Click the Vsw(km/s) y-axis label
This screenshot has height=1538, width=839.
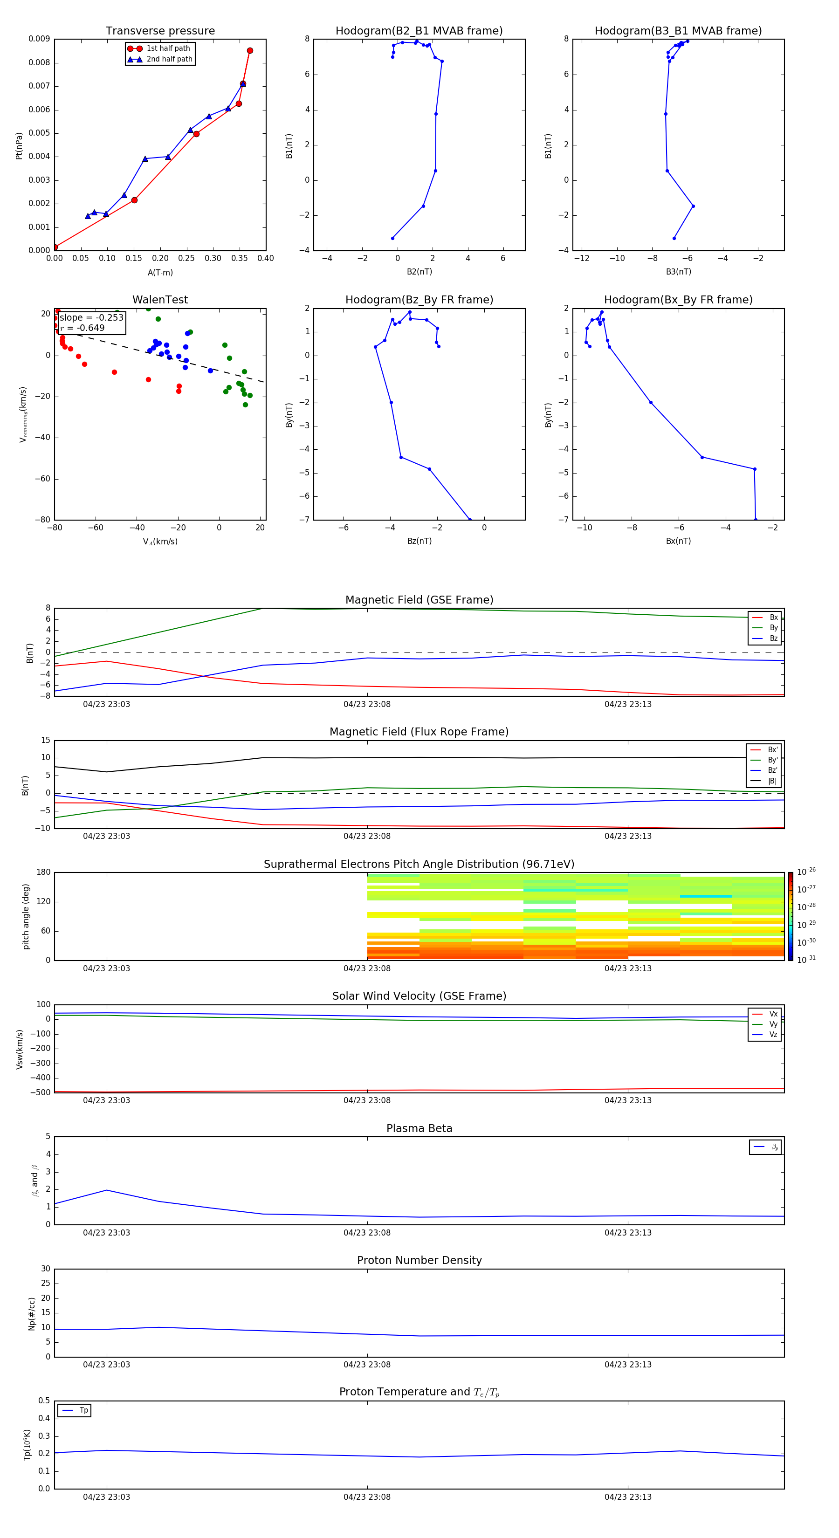(20, 1049)
